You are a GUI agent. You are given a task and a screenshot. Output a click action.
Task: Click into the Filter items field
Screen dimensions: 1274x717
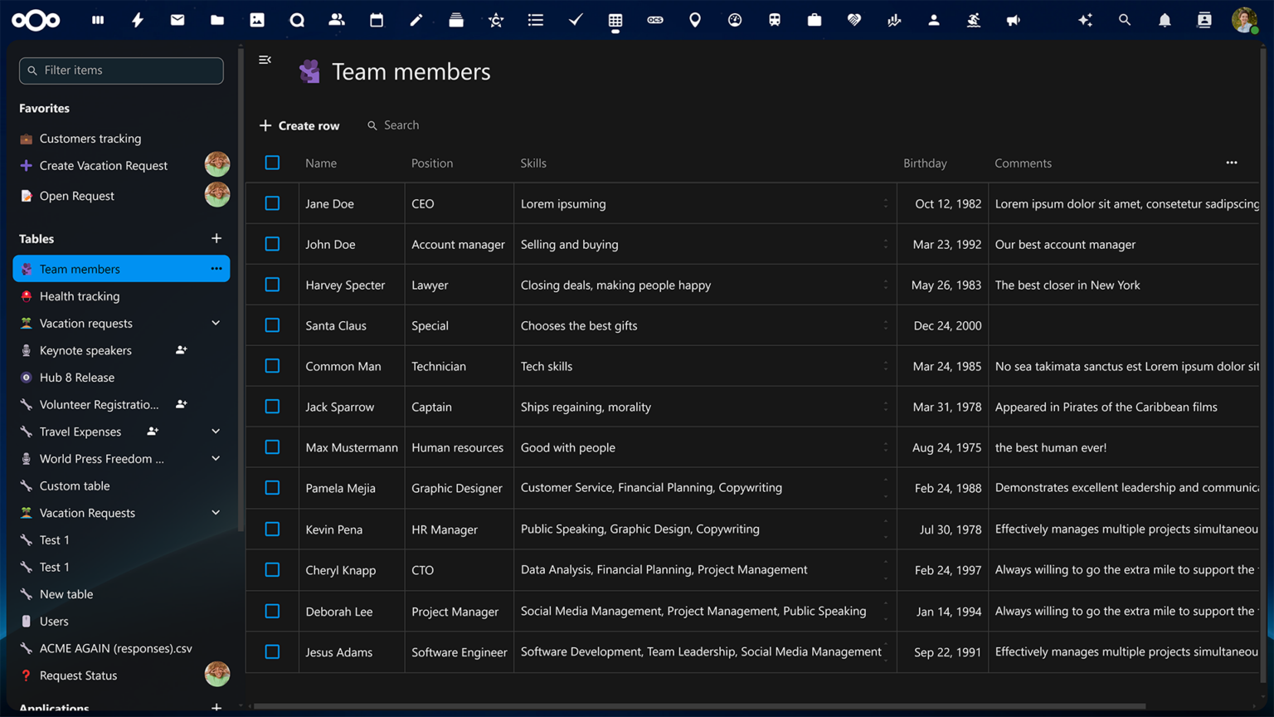[121, 71]
